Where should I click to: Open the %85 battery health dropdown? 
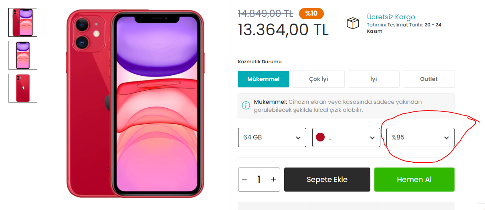420,137
